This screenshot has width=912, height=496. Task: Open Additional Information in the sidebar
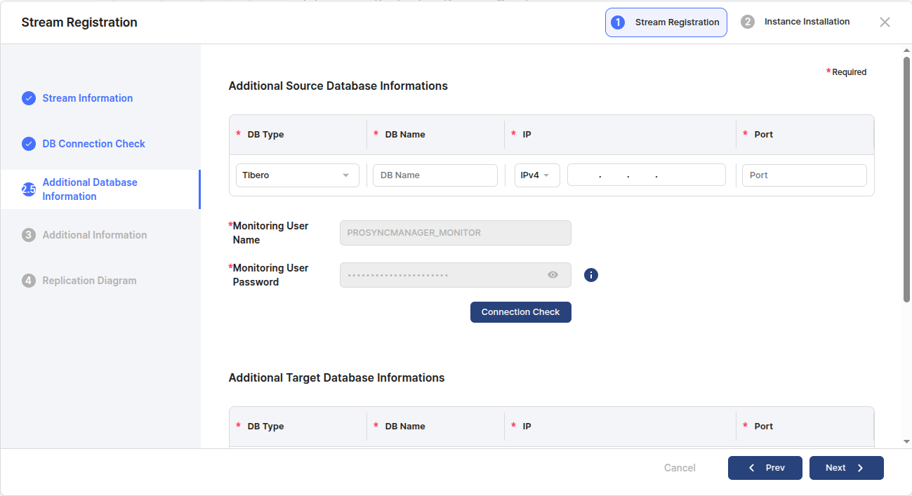(x=94, y=235)
